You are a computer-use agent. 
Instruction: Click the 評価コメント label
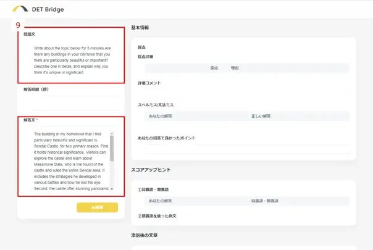pyautogui.click(x=149, y=83)
